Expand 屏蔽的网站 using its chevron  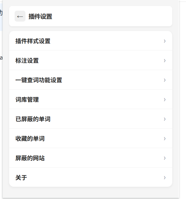click(165, 158)
